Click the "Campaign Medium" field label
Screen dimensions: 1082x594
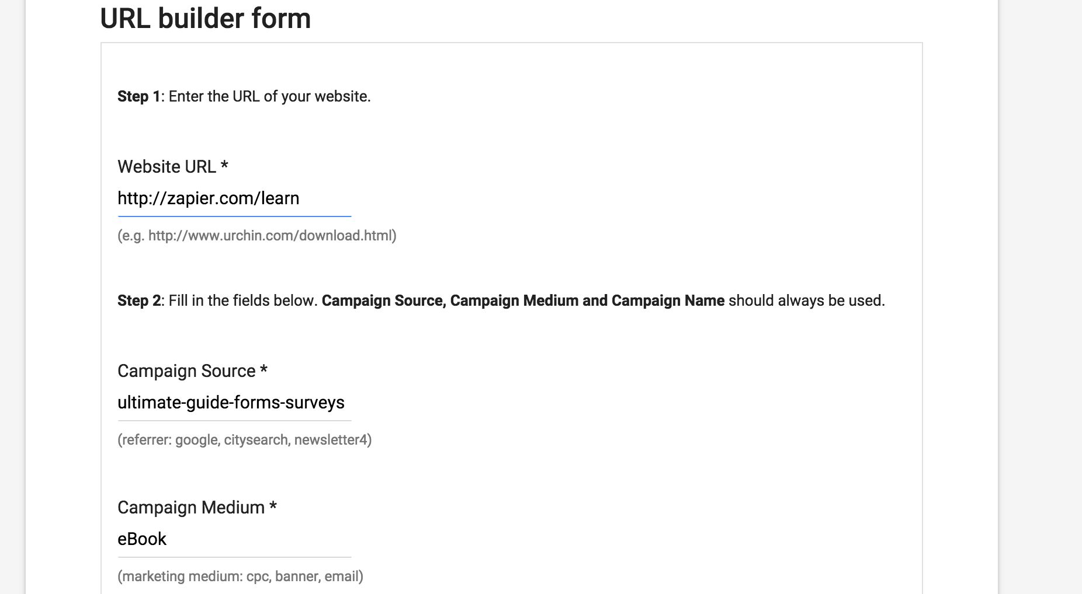(191, 508)
